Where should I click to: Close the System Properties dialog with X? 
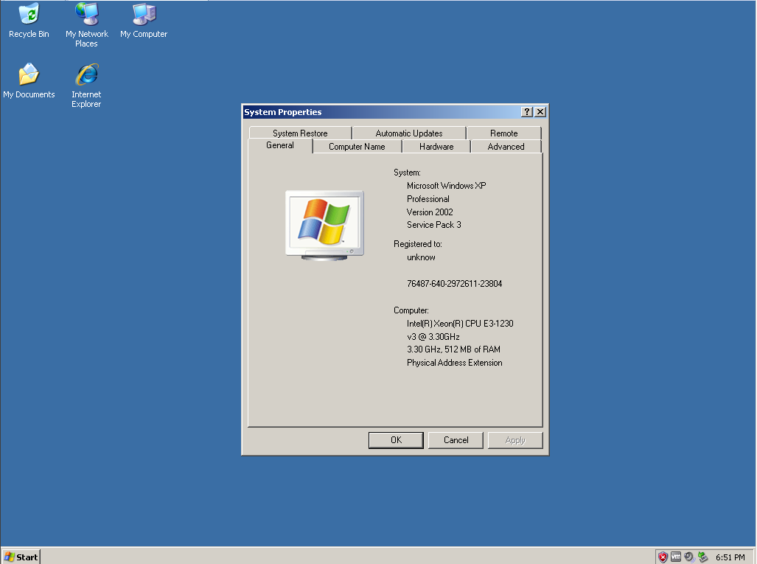pyautogui.click(x=540, y=112)
